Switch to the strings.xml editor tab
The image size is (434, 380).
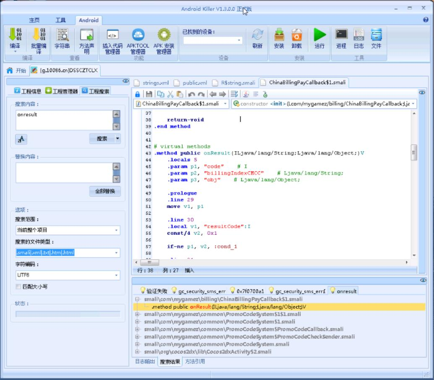152,83
